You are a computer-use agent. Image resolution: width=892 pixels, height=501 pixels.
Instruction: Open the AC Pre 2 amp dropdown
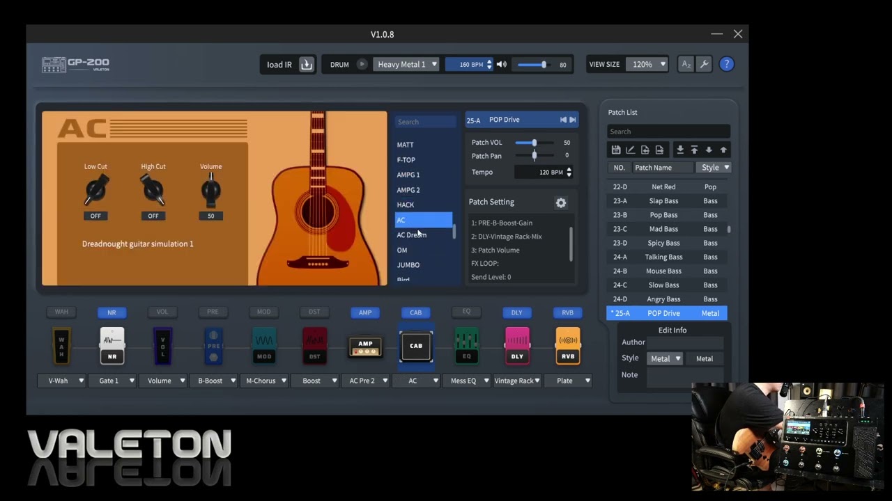[x=365, y=381]
